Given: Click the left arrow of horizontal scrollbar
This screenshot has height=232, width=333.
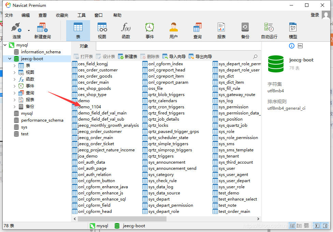Looking at the screenshot, I should click(x=74, y=219).
